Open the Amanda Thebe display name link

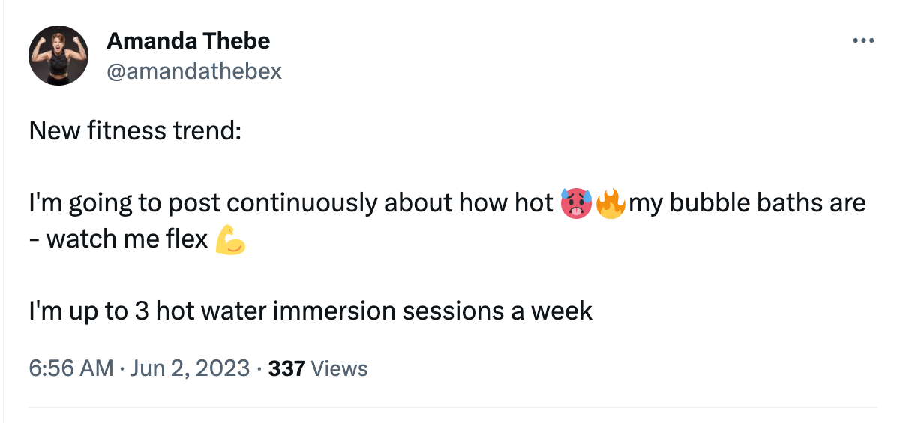(188, 41)
